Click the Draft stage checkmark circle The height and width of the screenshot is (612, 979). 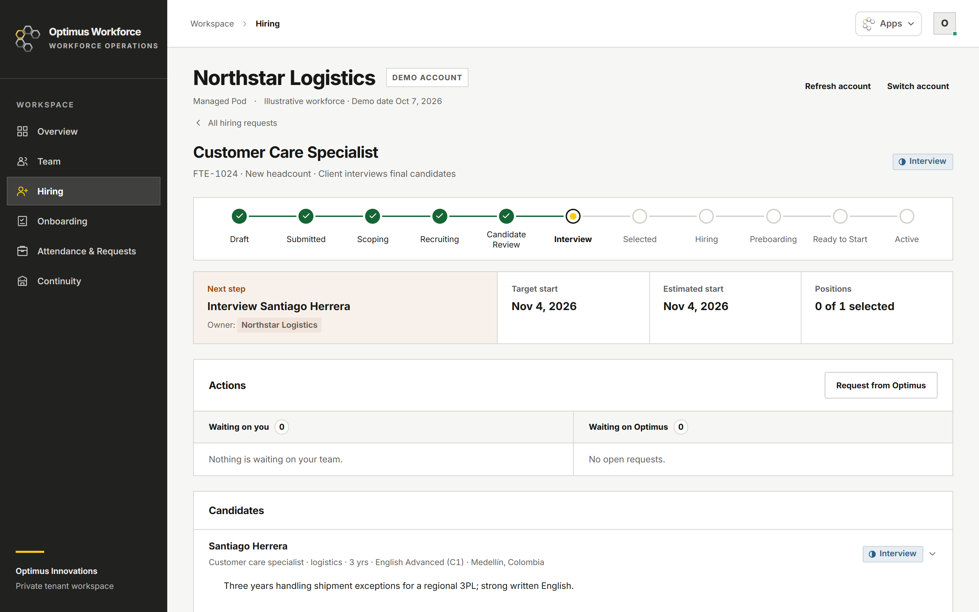click(239, 216)
